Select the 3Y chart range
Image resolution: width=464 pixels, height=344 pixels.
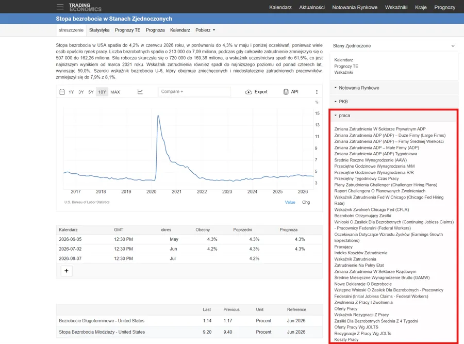pyautogui.click(x=81, y=92)
